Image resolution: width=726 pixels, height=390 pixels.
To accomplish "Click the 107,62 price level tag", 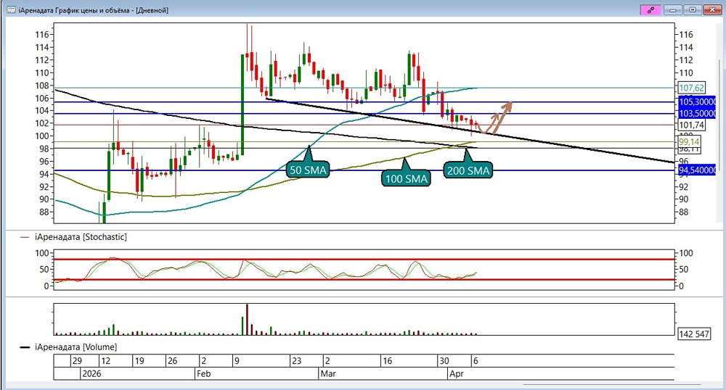I will tap(691, 88).
